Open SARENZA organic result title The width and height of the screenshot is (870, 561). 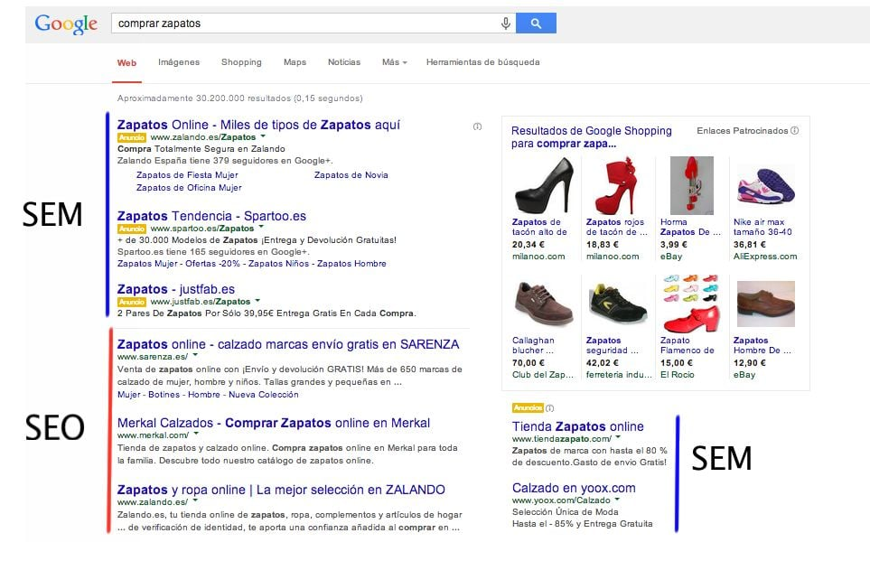pyautogui.click(x=288, y=344)
